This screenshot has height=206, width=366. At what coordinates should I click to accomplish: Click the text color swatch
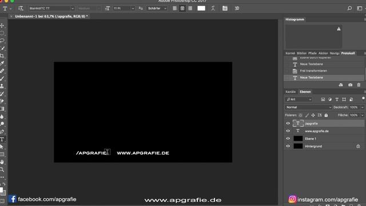(x=201, y=9)
